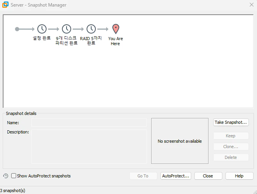Viewport: 257px width, 194px height.
Task: Select the 'RAID 5까지 완료' snapshot icon
Action: click(91, 29)
